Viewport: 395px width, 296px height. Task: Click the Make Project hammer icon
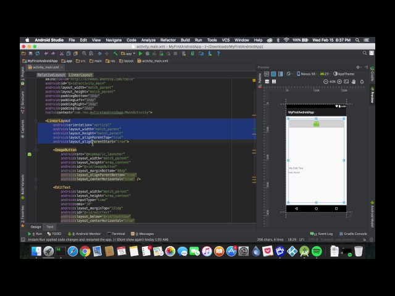tap(115, 54)
